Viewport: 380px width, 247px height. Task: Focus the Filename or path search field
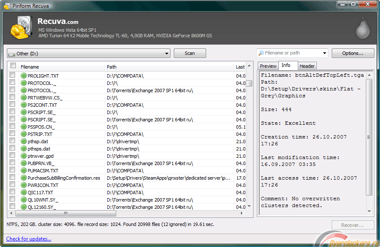293,53
